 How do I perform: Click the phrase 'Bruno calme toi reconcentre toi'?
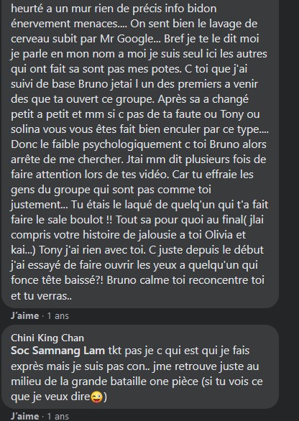pos(185,280)
